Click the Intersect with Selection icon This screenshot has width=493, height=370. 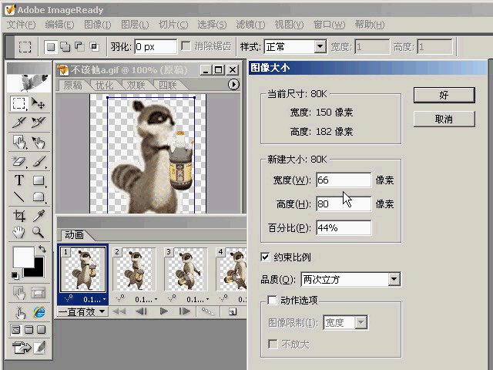[x=94, y=47]
